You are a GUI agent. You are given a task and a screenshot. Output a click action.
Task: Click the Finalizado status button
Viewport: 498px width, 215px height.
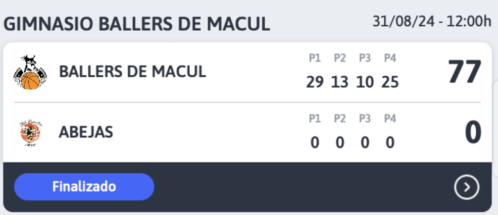click(x=84, y=187)
